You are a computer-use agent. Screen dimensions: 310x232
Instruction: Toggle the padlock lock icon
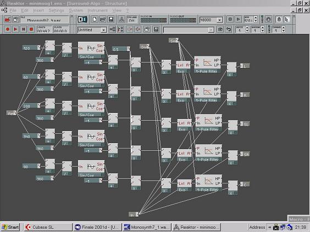pyautogui.click(x=279, y=19)
